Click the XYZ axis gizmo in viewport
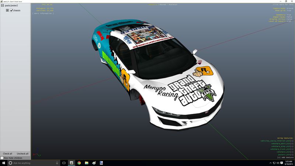 pos(37,153)
